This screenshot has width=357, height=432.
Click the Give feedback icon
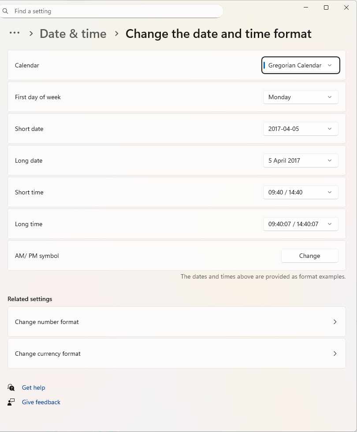pos(11,402)
